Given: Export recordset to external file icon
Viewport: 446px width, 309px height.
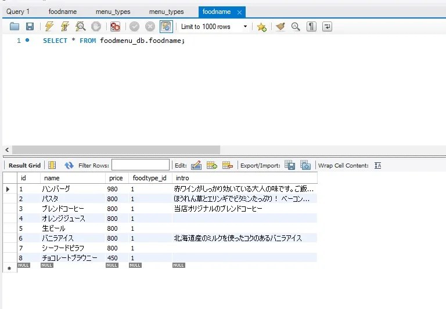Looking at the screenshot, I should (290, 165).
